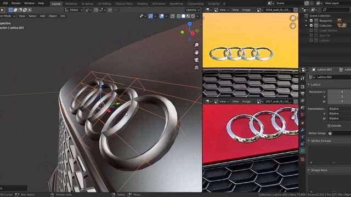The image size is (351, 197).
Task: Toggle the snap magnet icon
Action: coord(96,10)
